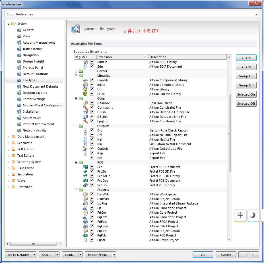
Task: Click the Group On button
Action: tap(246, 76)
